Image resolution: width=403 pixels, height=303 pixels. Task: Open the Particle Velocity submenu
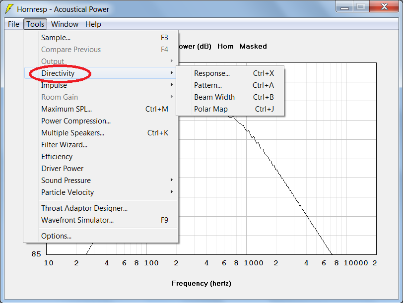click(101, 192)
